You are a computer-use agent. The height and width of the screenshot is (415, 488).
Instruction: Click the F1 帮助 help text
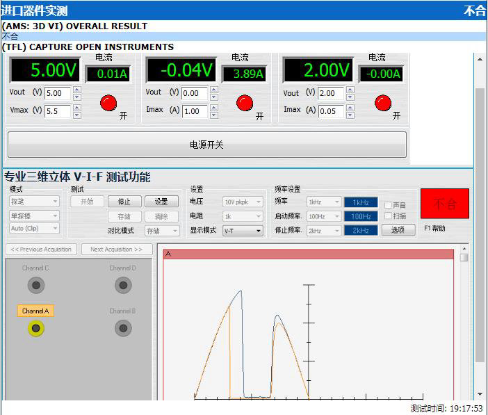434,229
